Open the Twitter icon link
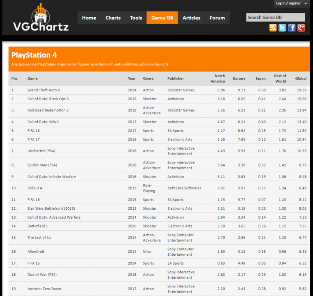The width and height of the screenshot is (313, 296). coord(282,28)
